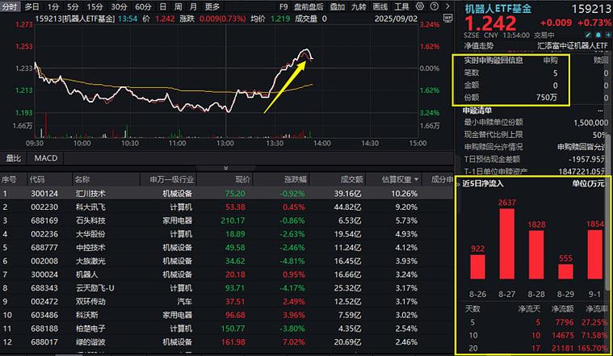Open chart settings gear icon
613x356 pixels.
tap(419, 6)
